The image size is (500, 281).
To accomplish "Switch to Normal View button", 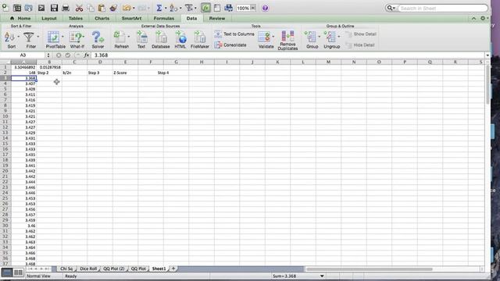I will pos(7,272).
